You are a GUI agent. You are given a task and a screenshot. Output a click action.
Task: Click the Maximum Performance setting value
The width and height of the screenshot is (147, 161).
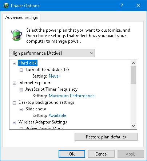click(x=72, y=96)
